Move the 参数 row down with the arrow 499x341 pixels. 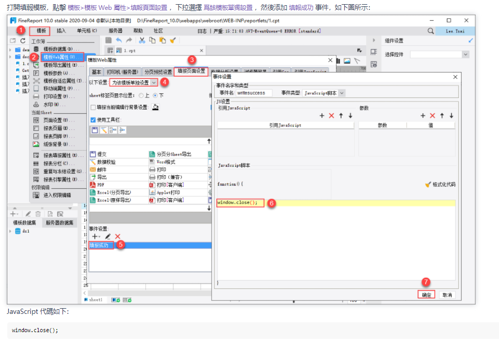coord(452,116)
